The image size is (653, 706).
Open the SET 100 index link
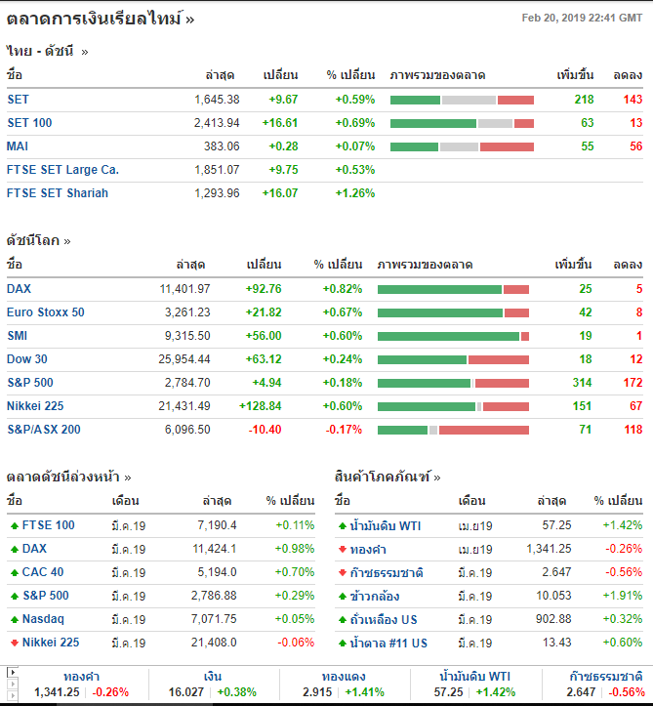pyautogui.click(x=29, y=122)
